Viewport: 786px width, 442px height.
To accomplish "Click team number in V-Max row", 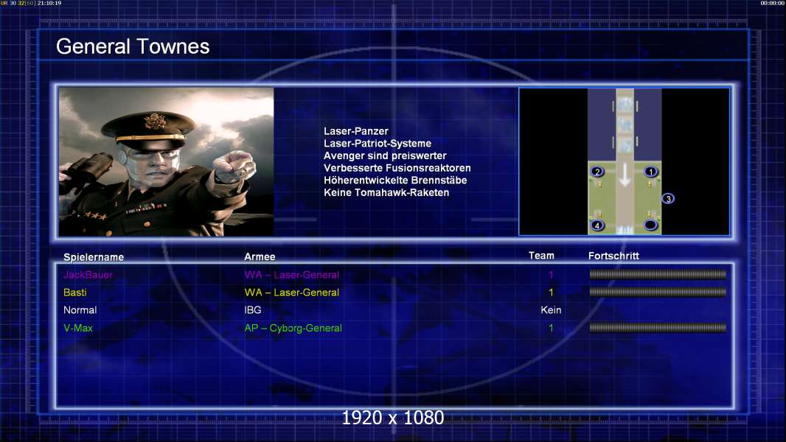I will coord(551,328).
